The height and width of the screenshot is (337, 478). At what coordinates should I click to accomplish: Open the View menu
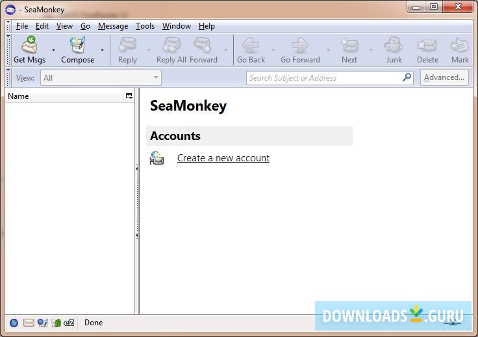(x=64, y=26)
